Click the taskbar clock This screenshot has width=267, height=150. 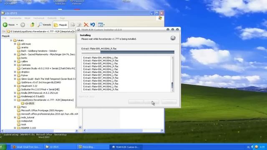[262, 147]
